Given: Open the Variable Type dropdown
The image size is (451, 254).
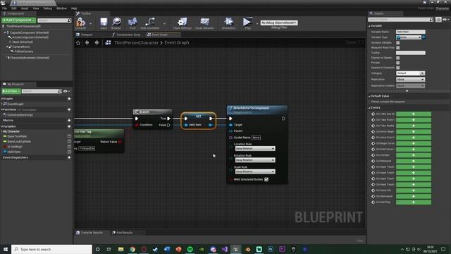Looking at the screenshot, I should click(409, 37).
